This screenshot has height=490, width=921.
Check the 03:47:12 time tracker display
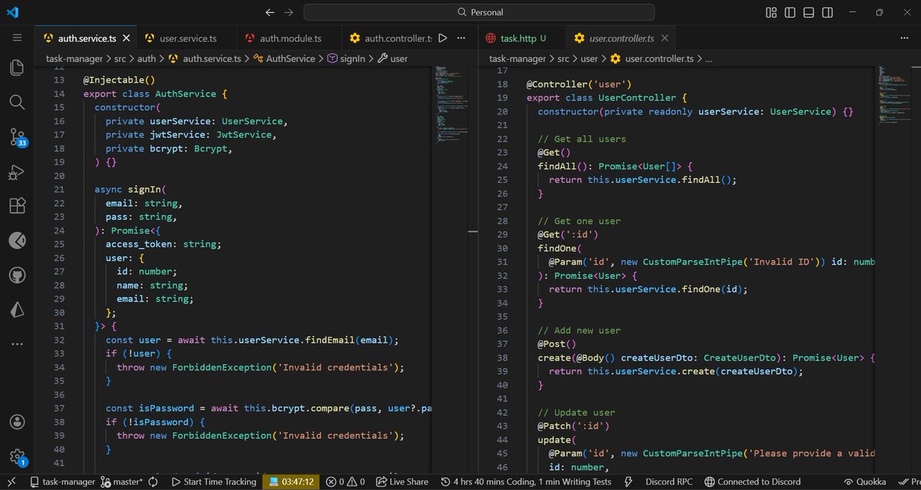(291, 482)
